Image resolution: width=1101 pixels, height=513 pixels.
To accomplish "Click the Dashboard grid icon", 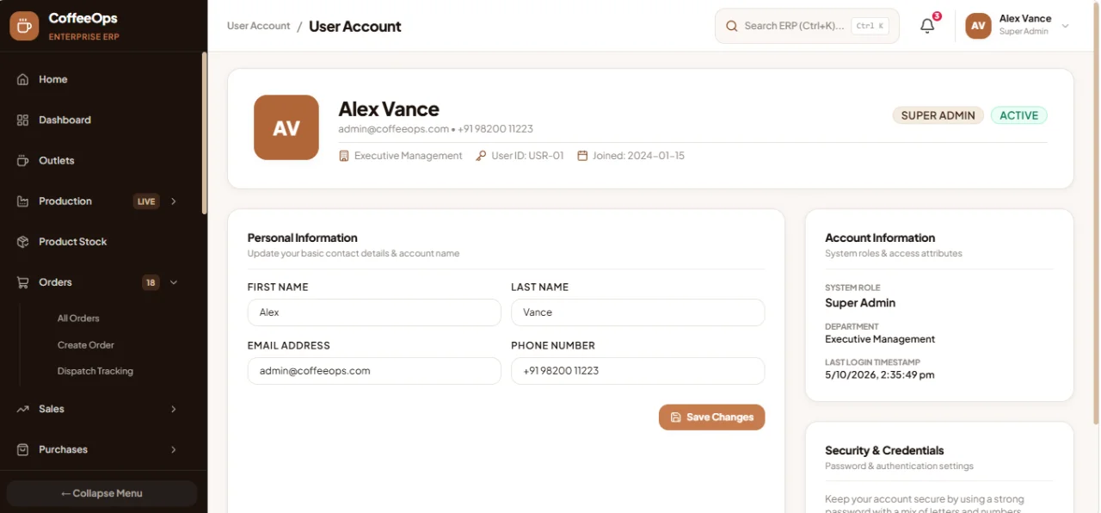I will (23, 120).
